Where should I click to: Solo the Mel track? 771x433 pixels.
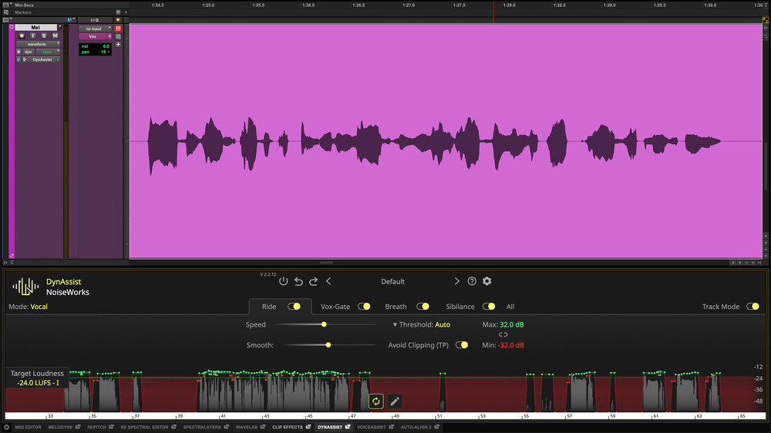44,36
